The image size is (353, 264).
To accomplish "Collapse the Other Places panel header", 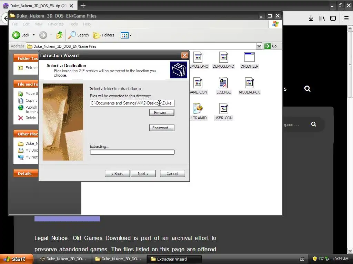I will coord(26,134).
